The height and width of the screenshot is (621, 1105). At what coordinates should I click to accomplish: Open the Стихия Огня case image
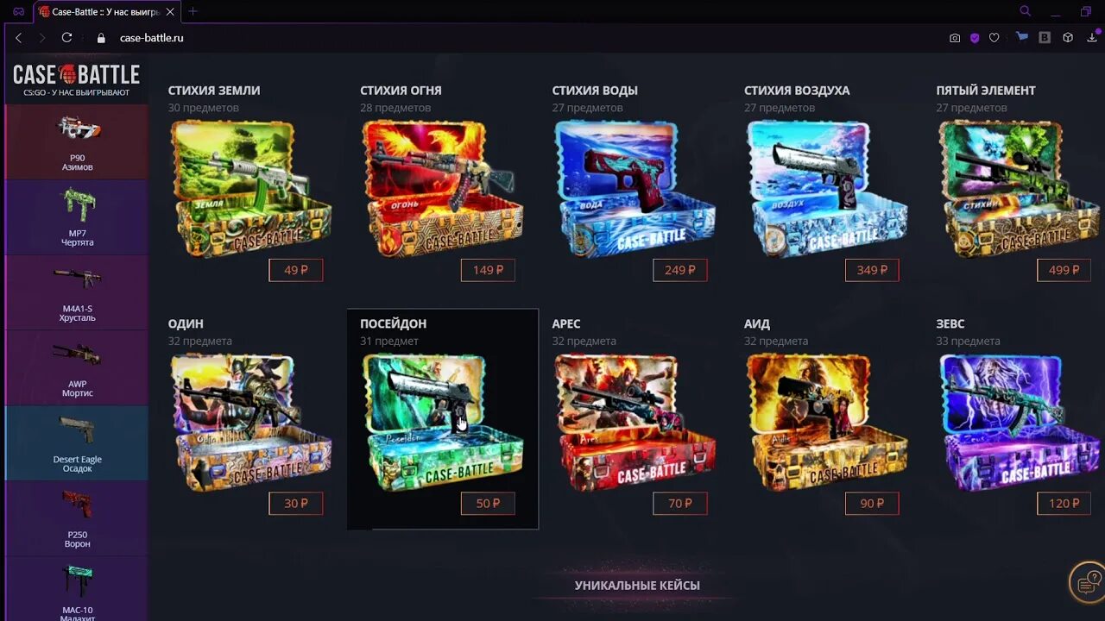[x=443, y=189]
